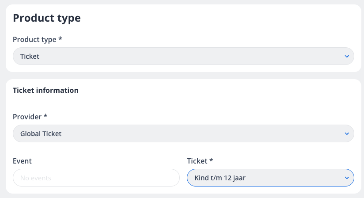This screenshot has width=364, height=198.
Task: Click the selected 'Ticket' product type value
Action: click(30, 57)
